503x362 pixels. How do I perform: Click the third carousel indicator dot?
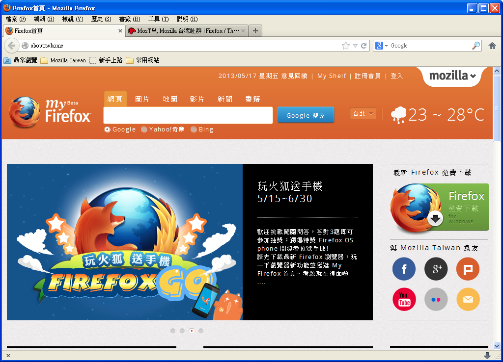click(x=192, y=331)
